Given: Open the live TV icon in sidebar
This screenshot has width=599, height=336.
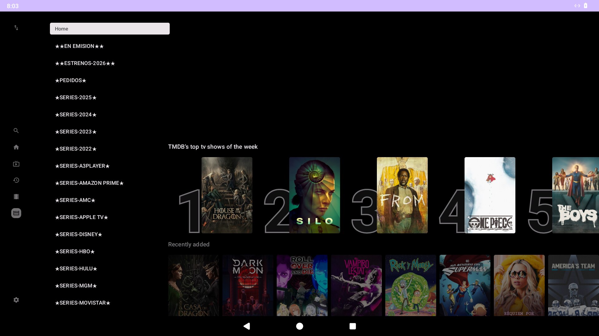Looking at the screenshot, I should click(x=16, y=164).
